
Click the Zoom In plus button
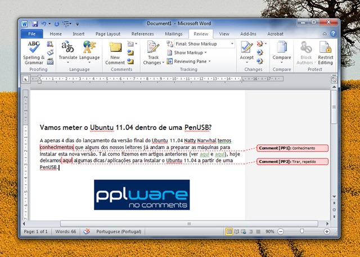click(327, 232)
